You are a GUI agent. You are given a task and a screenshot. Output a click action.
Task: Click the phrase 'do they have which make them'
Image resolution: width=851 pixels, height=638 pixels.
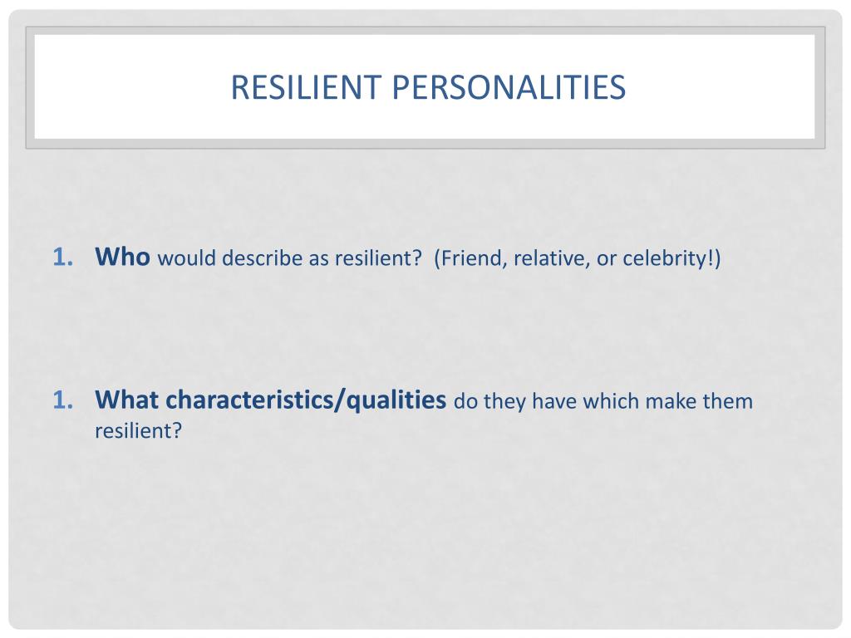click(603, 401)
